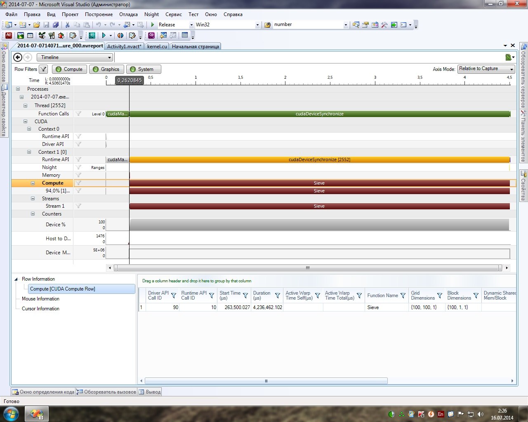Image resolution: width=528 pixels, height=422 pixels.
Task: Click the Sieve cell in Function Name column
Action: (x=386, y=307)
